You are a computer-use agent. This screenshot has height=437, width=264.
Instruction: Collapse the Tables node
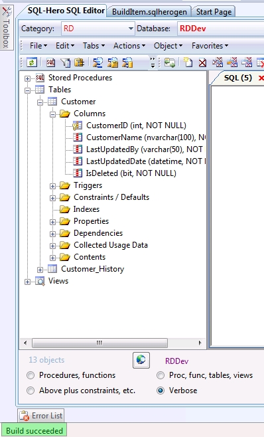coord(27,90)
